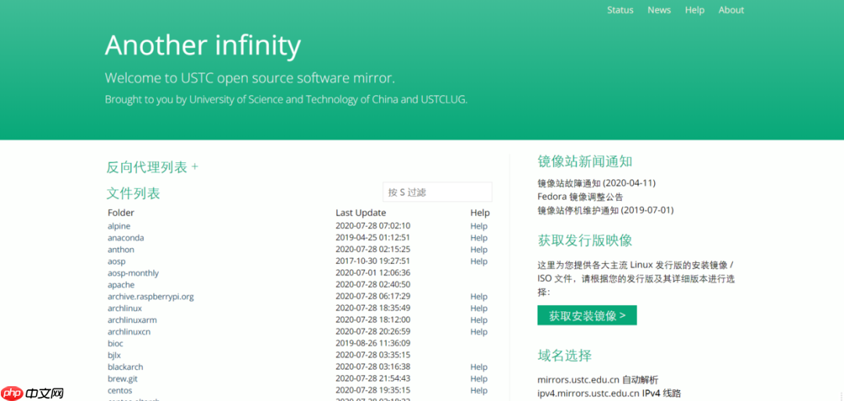Open the centos folder
844x401 pixels.
120,390
